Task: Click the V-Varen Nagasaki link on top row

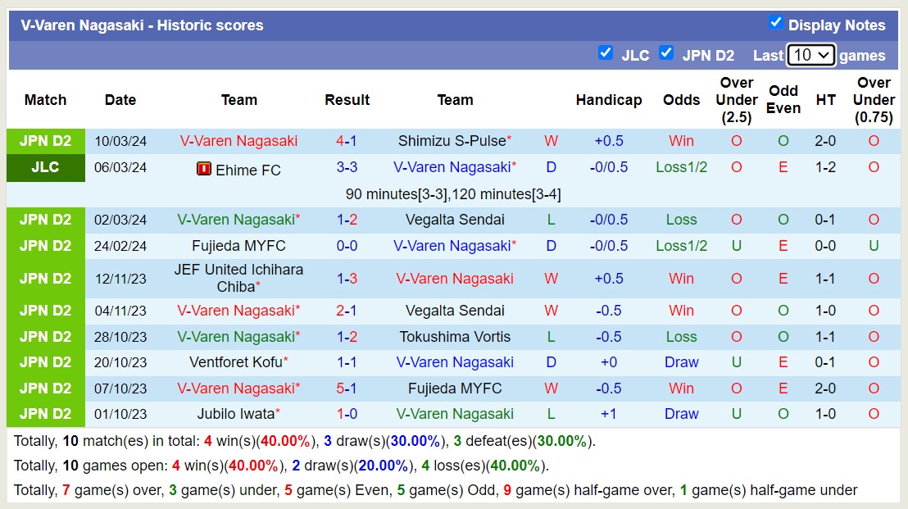Action: click(238, 140)
